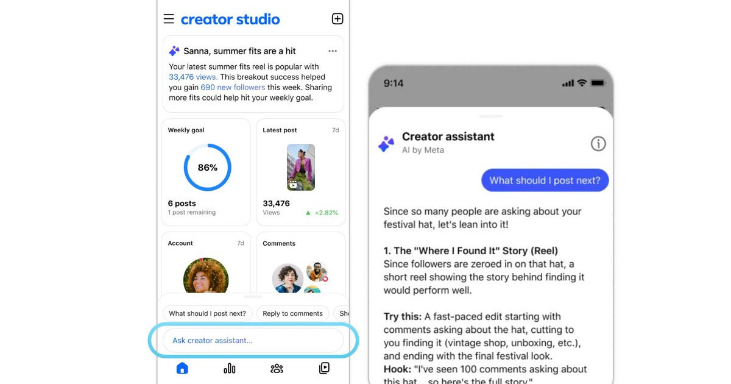
Task: Click the 'Try this:' suggestion text
Action: (x=403, y=316)
